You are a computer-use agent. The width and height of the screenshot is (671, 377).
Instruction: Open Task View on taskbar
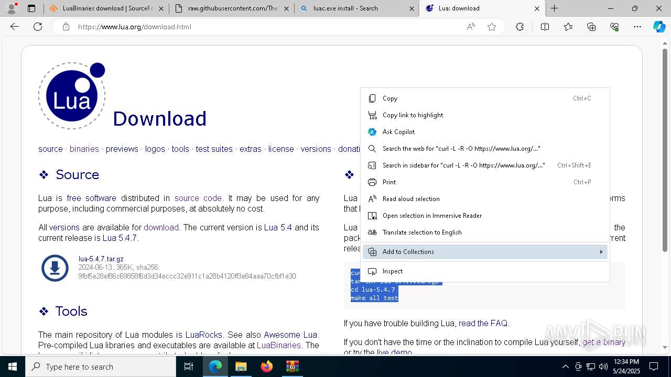189,367
